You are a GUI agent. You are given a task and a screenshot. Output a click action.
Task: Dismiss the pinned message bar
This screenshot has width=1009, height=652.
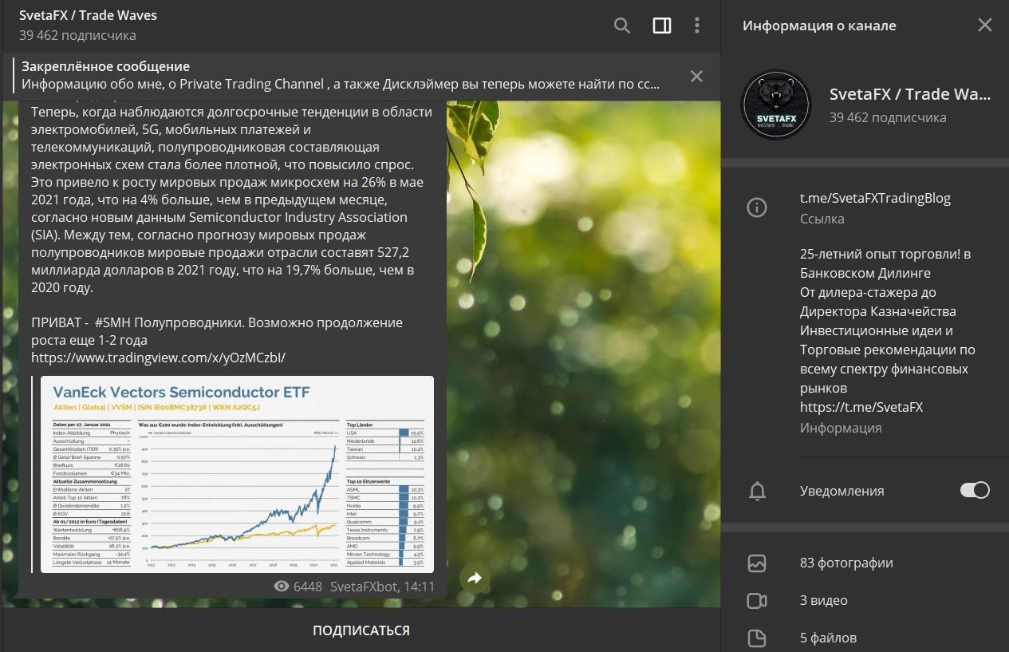click(696, 76)
